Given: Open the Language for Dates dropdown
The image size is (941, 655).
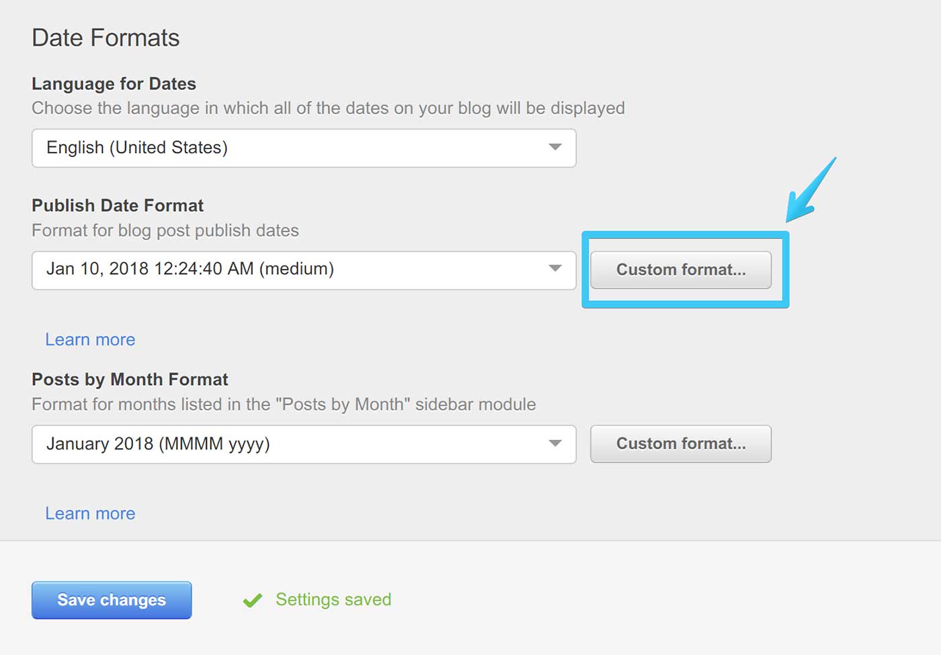Looking at the screenshot, I should pos(302,148).
